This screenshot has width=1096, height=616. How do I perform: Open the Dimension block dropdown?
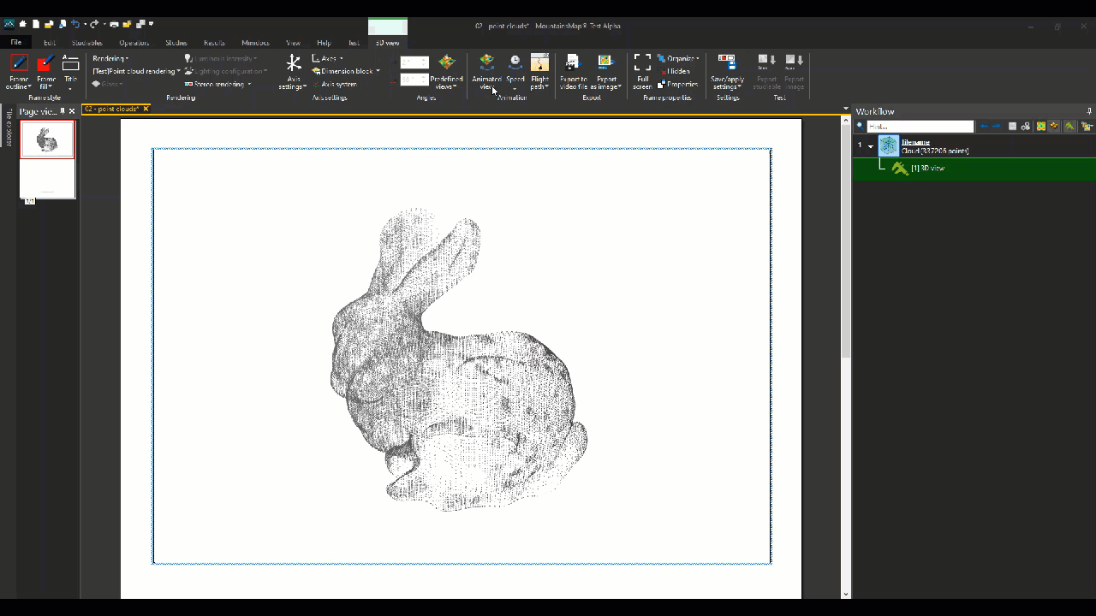(346, 71)
